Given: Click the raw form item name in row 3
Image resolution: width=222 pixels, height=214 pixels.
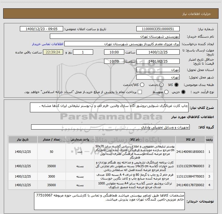Looking at the screenshot, I should click(x=135, y=177).
